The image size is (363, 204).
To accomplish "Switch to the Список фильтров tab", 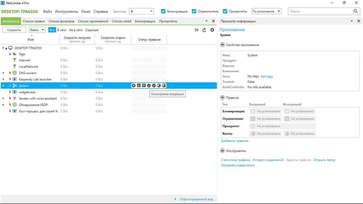I will (61, 21).
